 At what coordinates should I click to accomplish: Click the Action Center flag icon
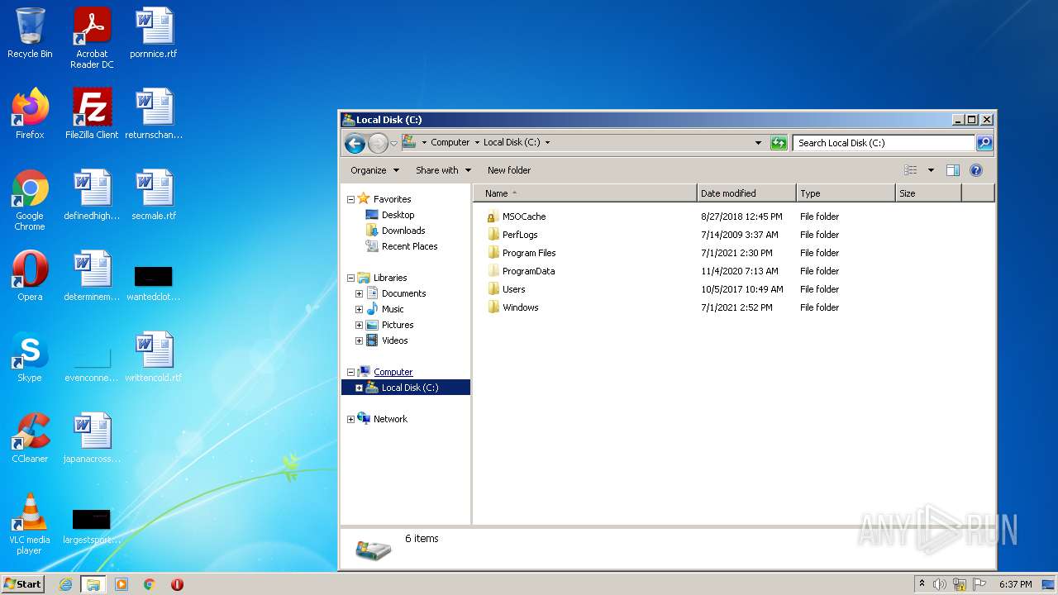(x=979, y=584)
